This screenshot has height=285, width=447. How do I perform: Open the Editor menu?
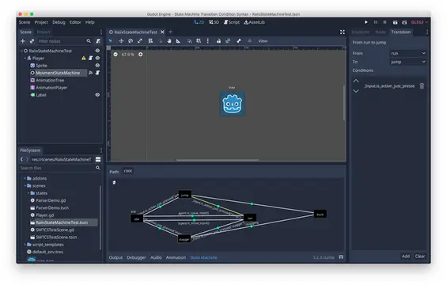coord(75,22)
